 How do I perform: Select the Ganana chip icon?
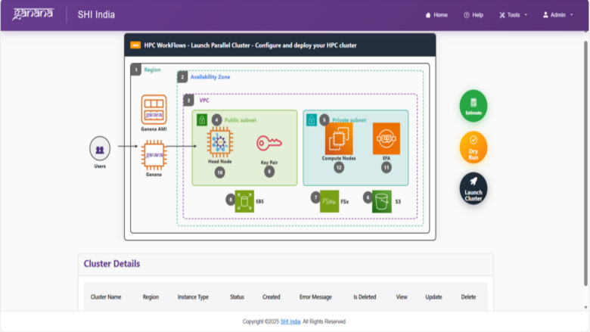click(154, 155)
